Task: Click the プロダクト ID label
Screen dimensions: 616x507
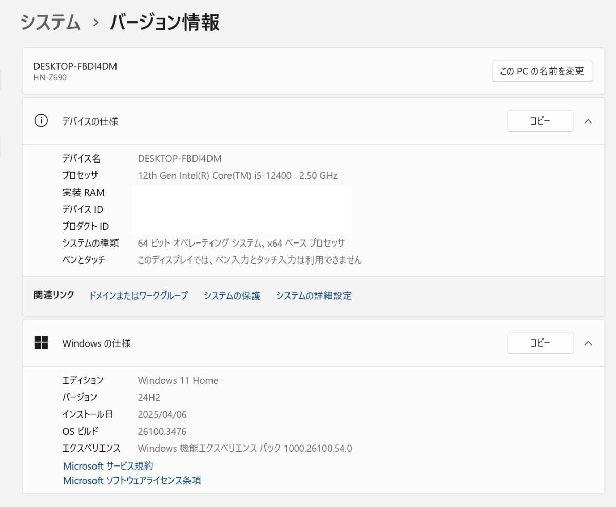Action: point(85,226)
